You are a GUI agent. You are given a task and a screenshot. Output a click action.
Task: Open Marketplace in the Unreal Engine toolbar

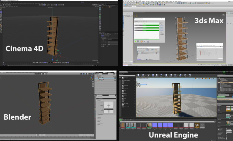pos(157,75)
